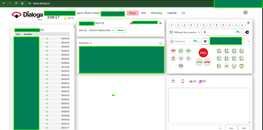Click inside the notes text area

coord(209,105)
